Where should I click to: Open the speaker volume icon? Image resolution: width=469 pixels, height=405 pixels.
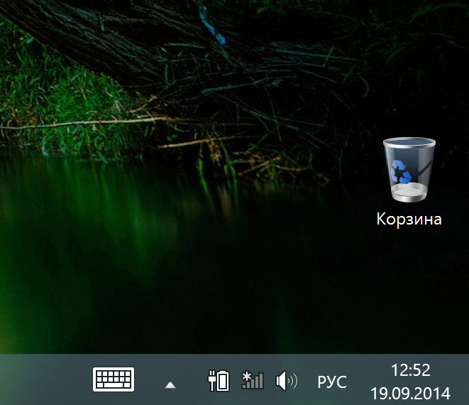[x=287, y=381]
